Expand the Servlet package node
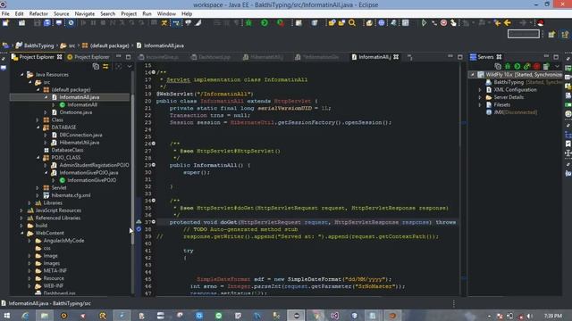This screenshot has height=321, width=572. [38, 188]
